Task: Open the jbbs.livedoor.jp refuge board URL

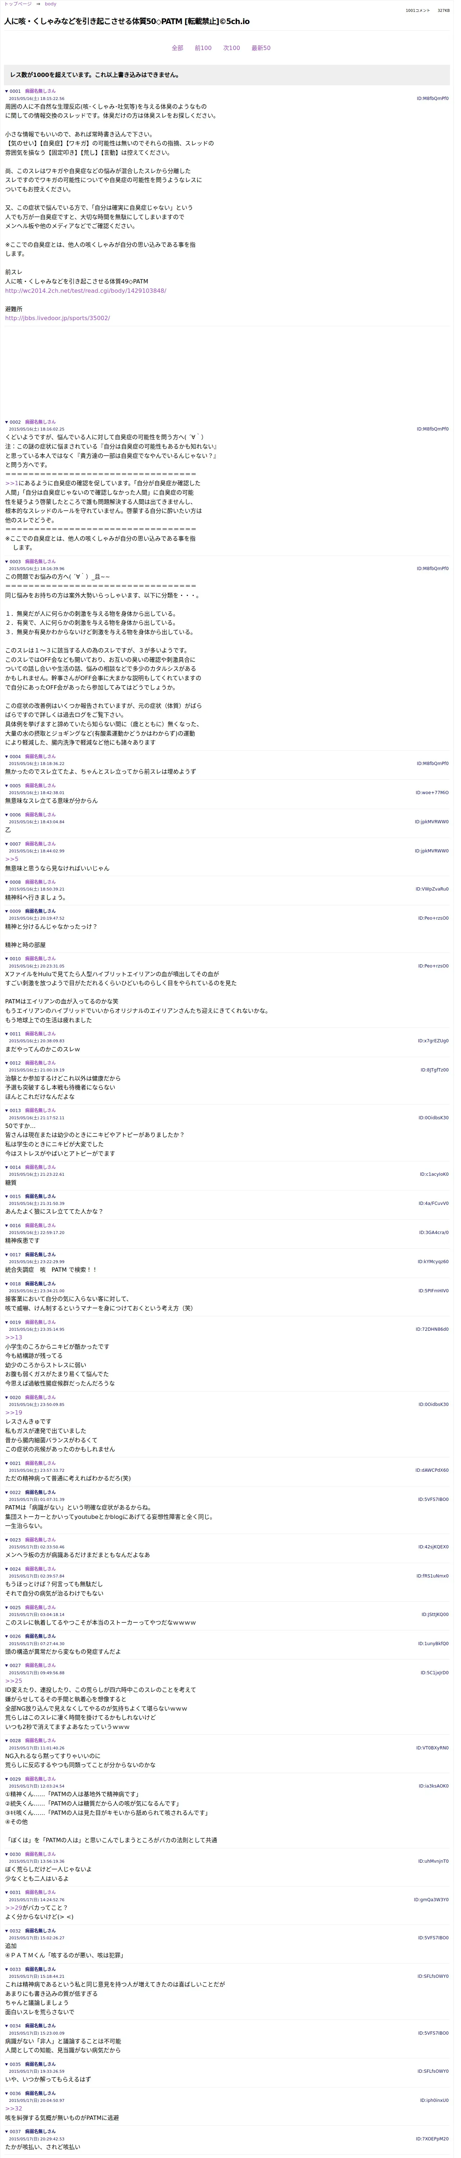Action: [x=58, y=318]
